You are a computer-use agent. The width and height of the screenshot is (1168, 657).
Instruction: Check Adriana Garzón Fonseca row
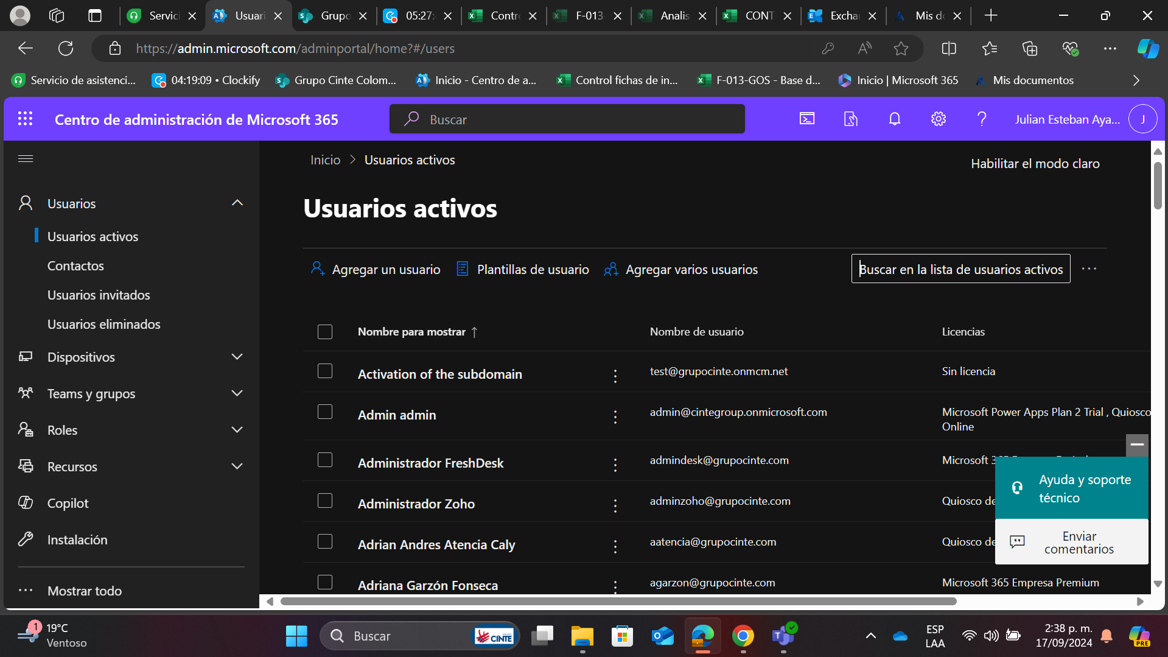[x=325, y=582]
